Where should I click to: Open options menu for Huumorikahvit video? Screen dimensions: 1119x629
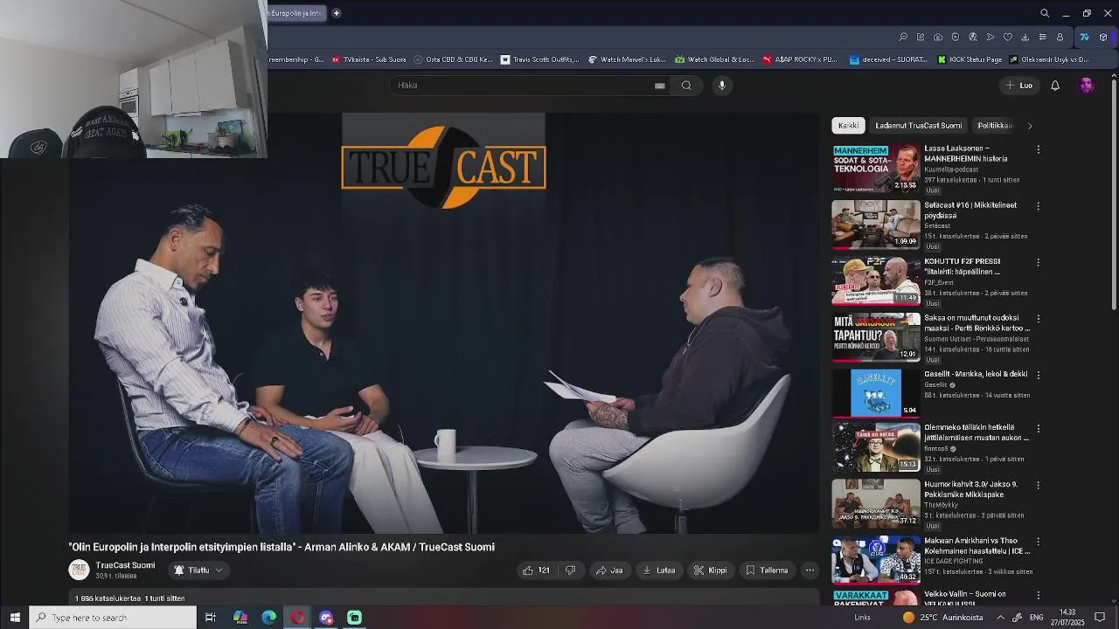tap(1038, 485)
